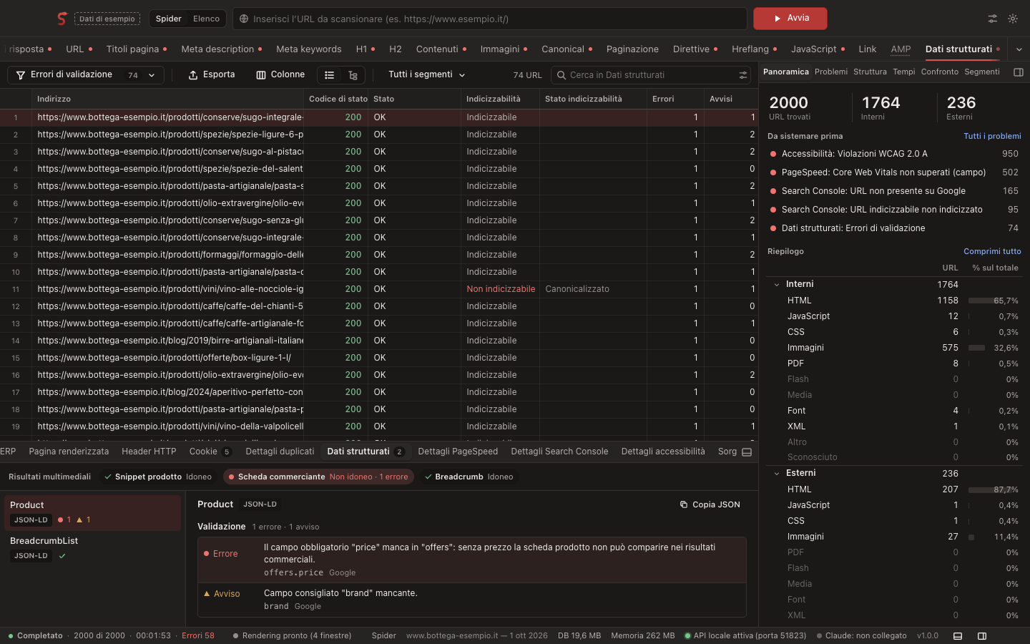Switch mode to Elenco
Screen dimensions: 1030x644
(x=206, y=19)
